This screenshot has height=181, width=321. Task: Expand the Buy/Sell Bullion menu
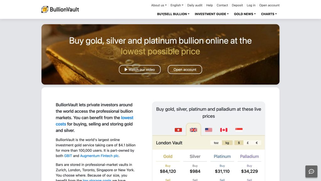tap(173, 14)
